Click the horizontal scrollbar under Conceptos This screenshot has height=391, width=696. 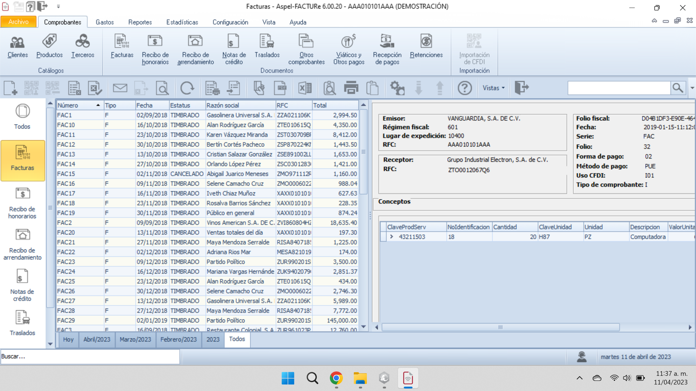coord(500,327)
